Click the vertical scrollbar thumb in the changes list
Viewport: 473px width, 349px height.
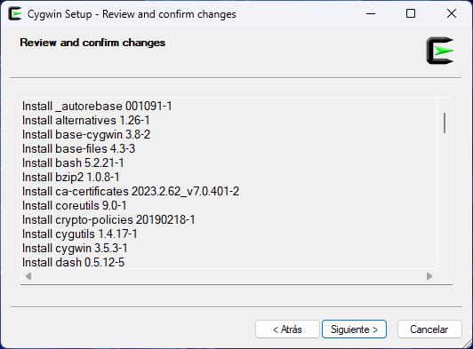click(x=445, y=123)
